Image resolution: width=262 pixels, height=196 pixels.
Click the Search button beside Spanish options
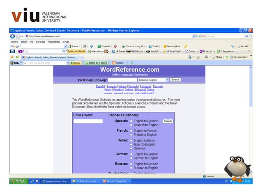click(x=168, y=121)
